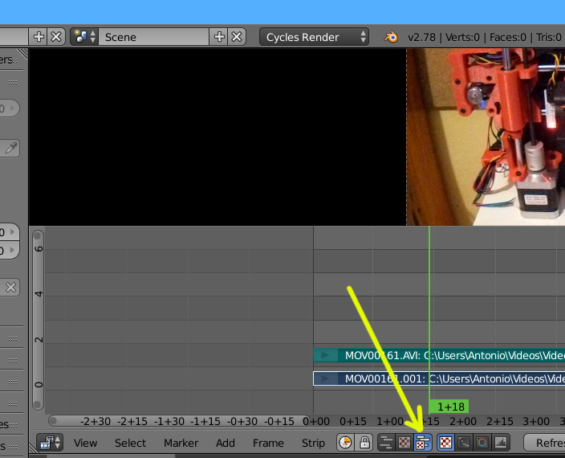The width and height of the screenshot is (565, 458).
Task: Click the Faces:0 statistic
Action: (508, 37)
